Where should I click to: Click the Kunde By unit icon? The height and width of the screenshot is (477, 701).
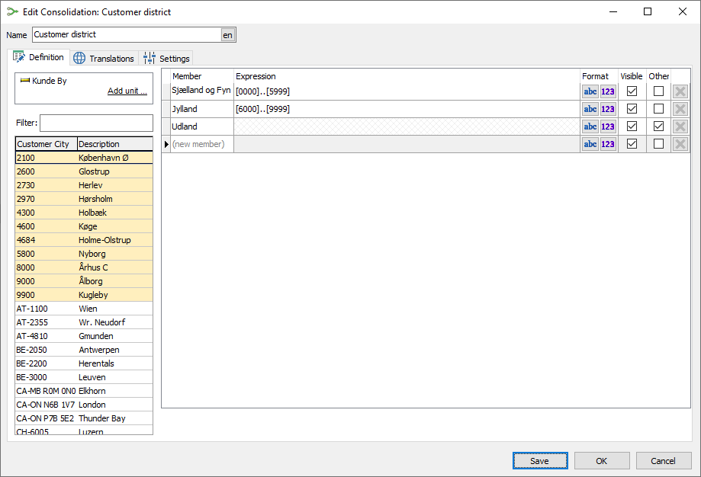tap(25, 81)
